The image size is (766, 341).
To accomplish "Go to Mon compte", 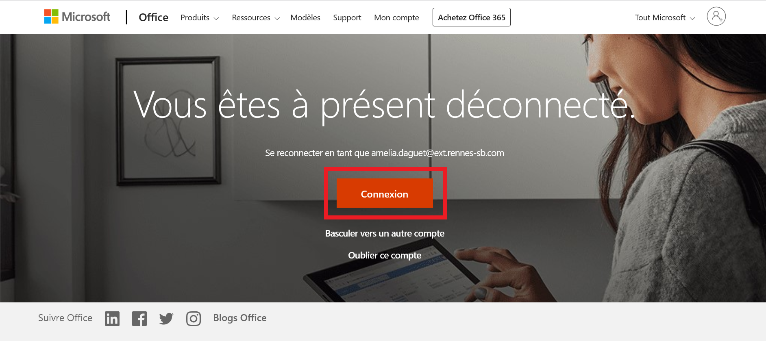I will [x=396, y=17].
